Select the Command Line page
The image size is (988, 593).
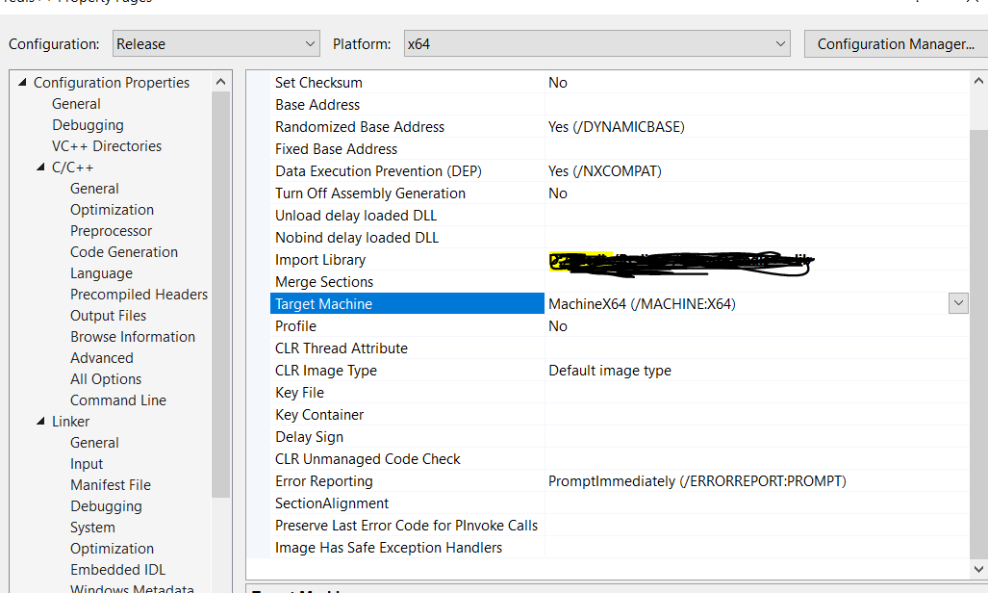coord(117,400)
